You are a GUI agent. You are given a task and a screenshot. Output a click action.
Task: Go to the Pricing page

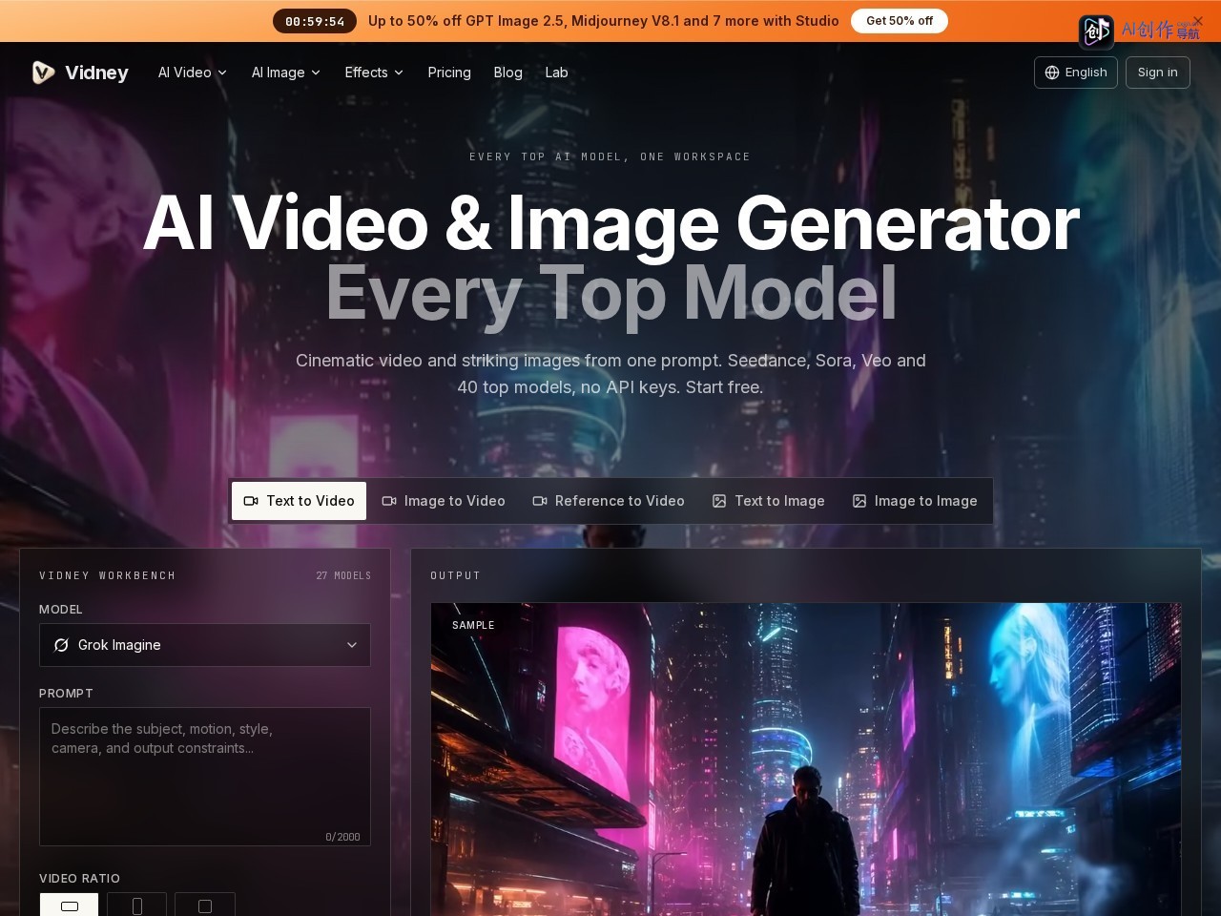pyautogui.click(x=449, y=73)
